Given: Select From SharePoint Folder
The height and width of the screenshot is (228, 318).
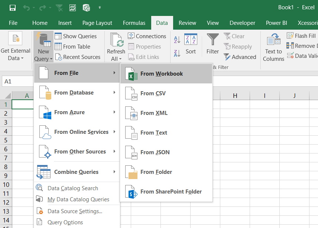Looking at the screenshot, I should point(166,191).
